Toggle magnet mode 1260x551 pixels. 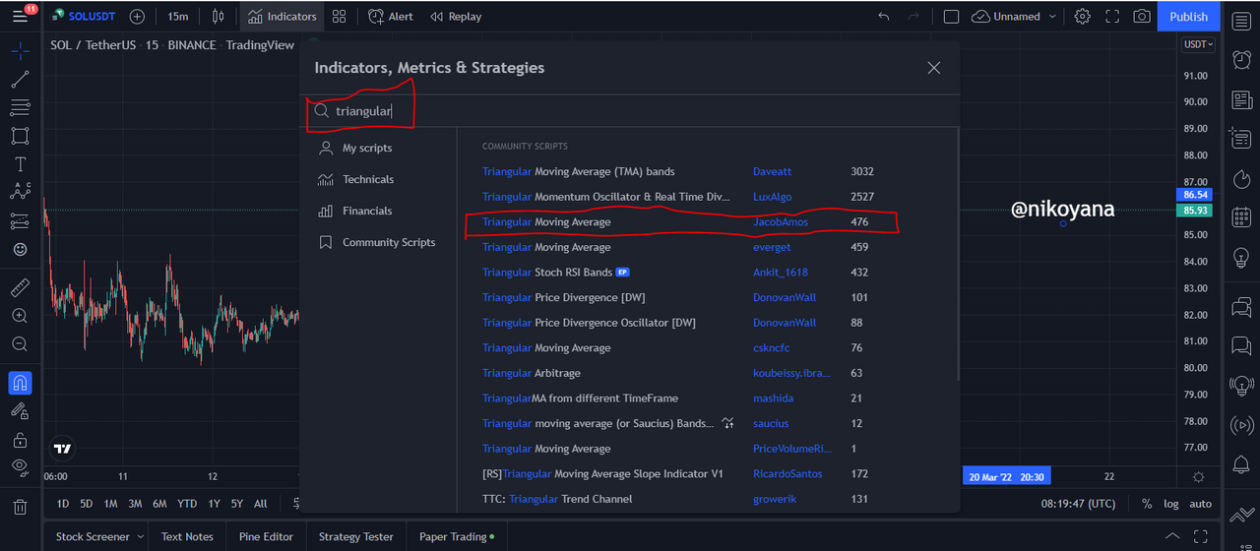tap(20, 383)
